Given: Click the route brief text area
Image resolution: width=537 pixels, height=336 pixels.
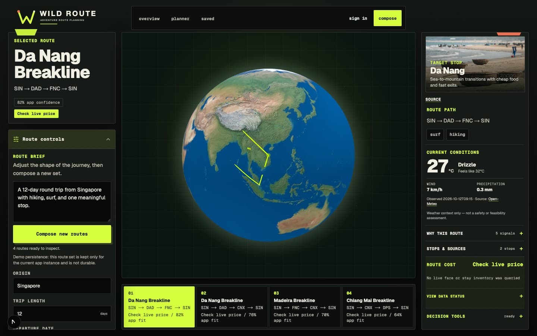Looking at the screenshot, I should coord(62,202).
